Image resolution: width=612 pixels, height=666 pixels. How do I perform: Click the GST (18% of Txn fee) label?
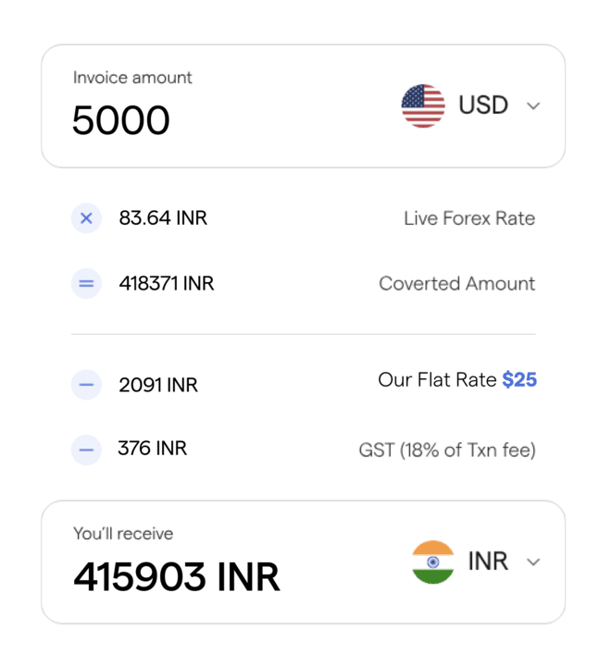446,450
